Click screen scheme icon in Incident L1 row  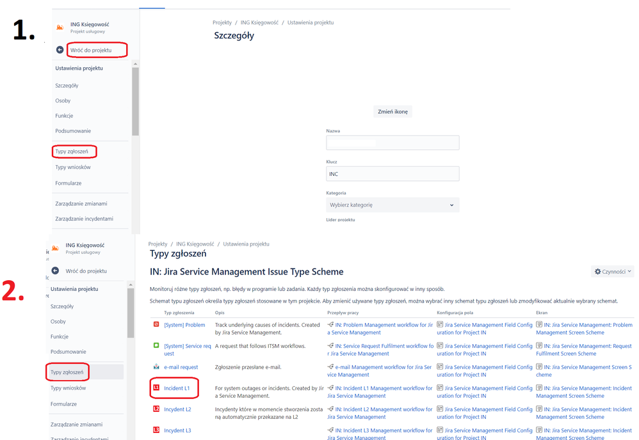point(539,388)
